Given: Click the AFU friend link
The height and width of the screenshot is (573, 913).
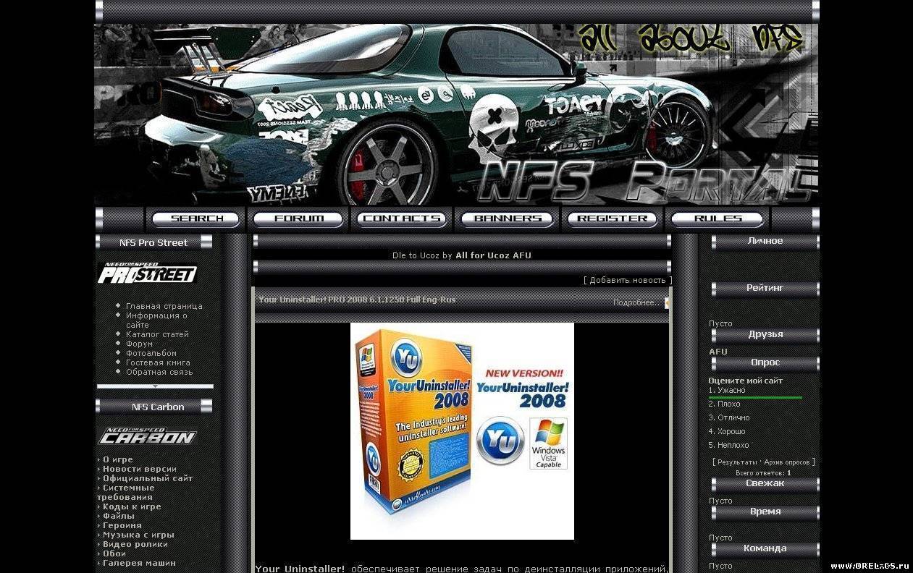Looking at the screenshot, I should tap(718, 352).
